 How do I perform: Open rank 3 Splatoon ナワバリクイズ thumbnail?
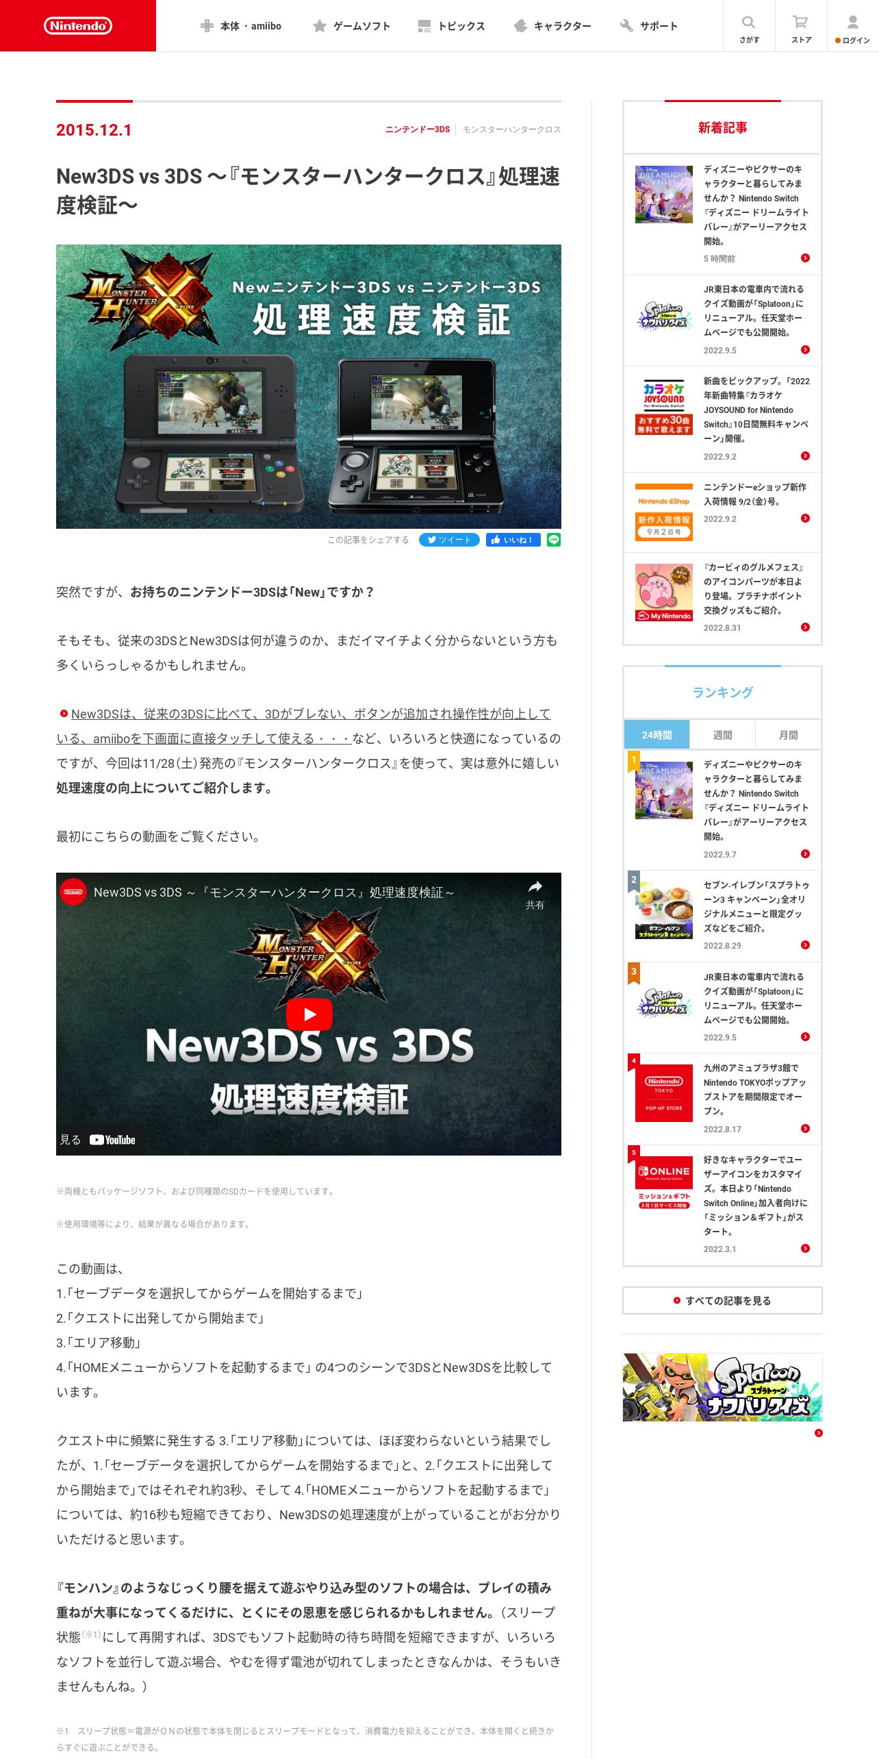[663, 1003]
